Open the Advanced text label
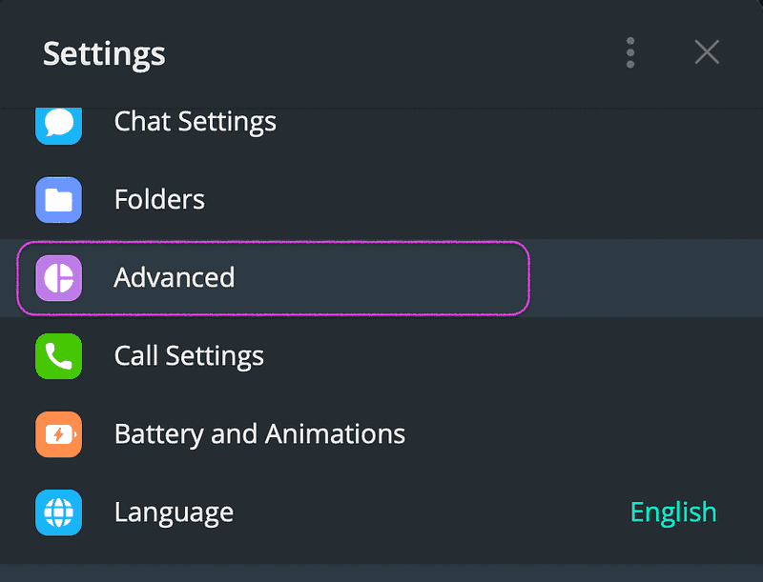 pos(175,278)
